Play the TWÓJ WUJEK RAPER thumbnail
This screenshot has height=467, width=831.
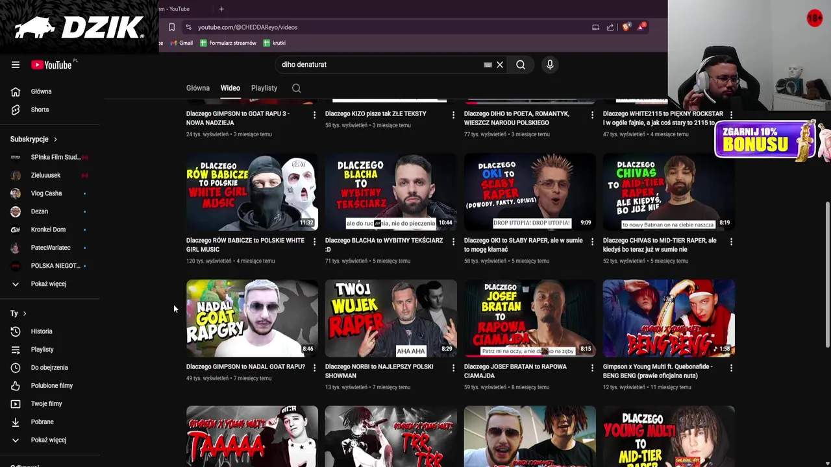tap(391, 318)
